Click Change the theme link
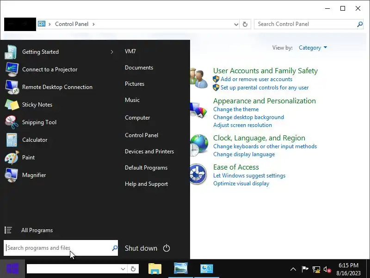The image size is (370, 278). [236, 109]
